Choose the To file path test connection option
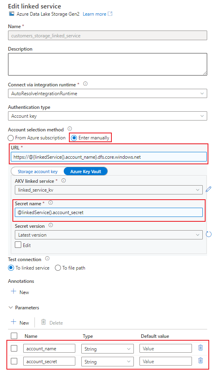 pos(58,268)
